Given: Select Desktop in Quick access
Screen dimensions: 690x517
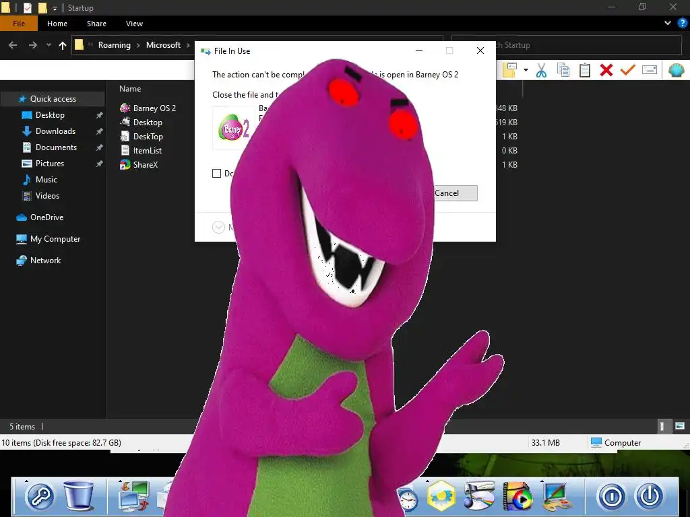Looking at the screenshot, I should (x=50, y=115).
